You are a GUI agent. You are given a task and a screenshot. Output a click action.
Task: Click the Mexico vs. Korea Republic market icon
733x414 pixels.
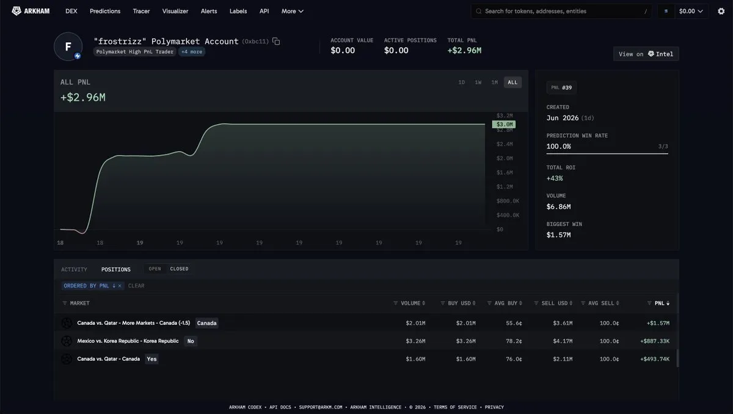67,341
